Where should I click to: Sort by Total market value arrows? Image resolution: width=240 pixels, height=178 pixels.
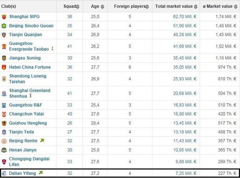195,7
